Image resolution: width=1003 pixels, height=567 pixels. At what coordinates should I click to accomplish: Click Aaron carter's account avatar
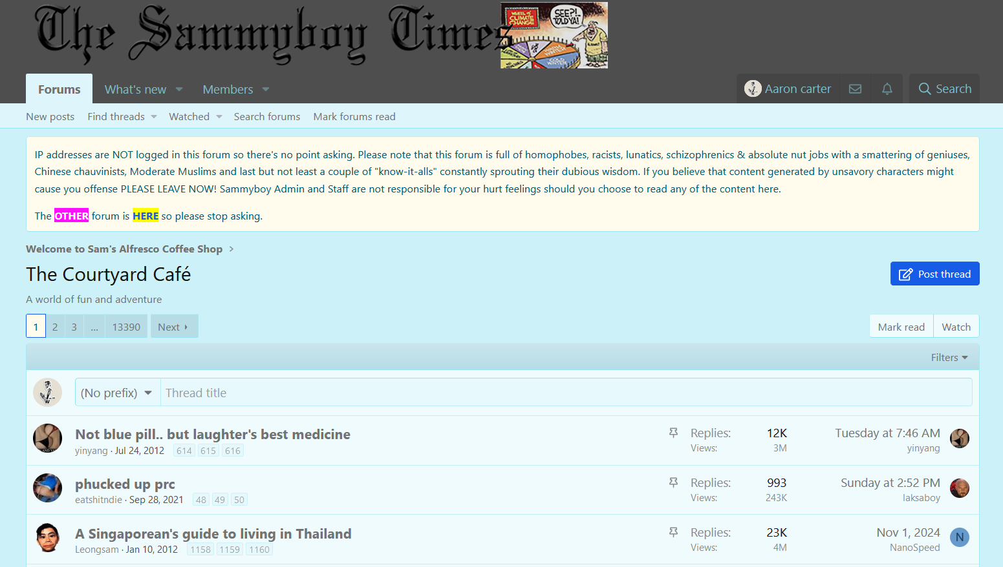click(x=753, y=89)
